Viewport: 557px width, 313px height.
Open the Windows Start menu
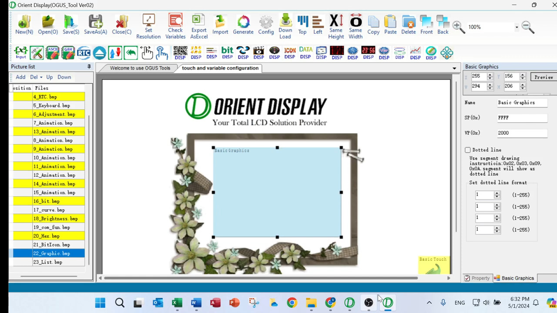(x=100, y=303)
